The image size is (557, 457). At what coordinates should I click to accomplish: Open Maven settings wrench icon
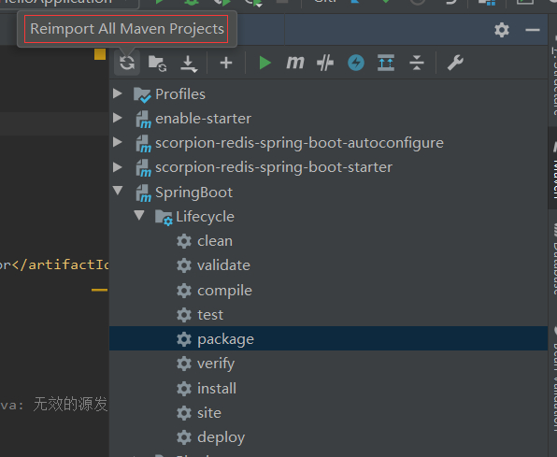(455, 63)
